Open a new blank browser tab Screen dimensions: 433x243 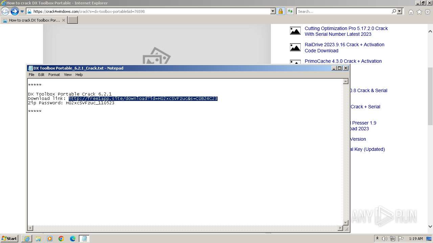coord(73,20)
